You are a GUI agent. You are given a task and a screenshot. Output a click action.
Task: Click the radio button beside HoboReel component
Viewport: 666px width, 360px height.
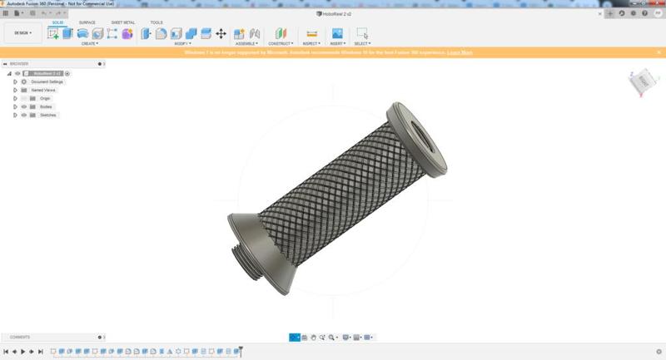[x=67, y=73]
